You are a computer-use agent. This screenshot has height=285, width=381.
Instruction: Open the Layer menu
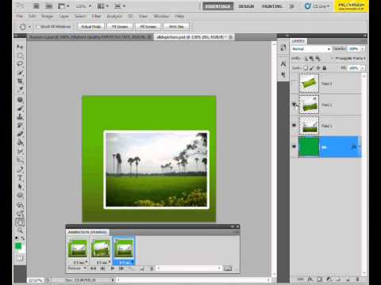(63, 17)
